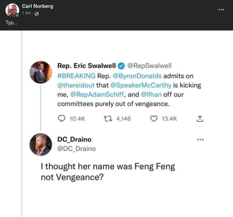Click the Carl Norberg name link
The width and height of the screenshot is (233, 217).
pyautogui.click(x=37, y=6)
